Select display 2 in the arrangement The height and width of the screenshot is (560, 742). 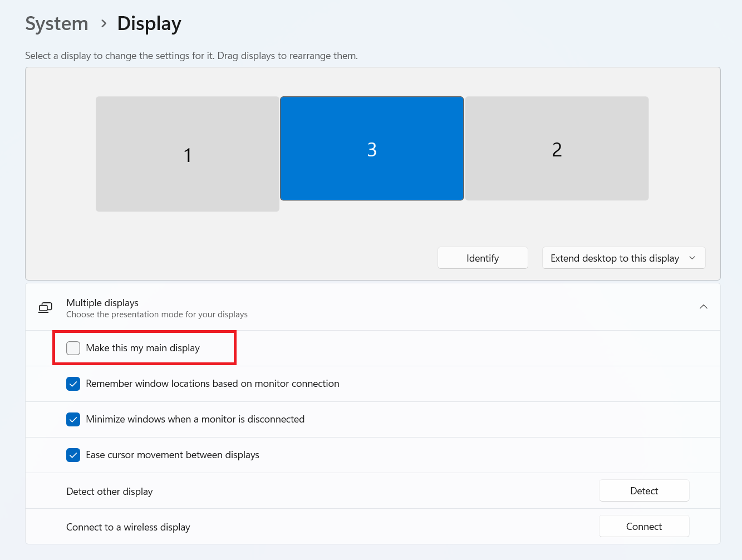point(557,149)
